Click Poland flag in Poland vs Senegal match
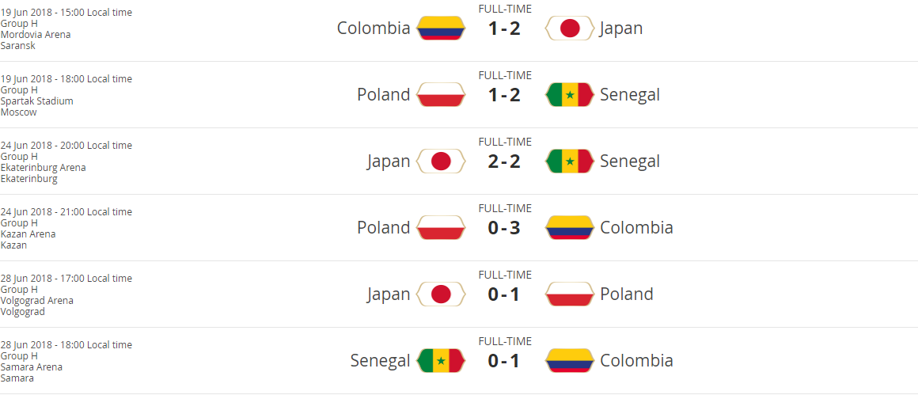 pyautogui.click(x=441, y=95)
